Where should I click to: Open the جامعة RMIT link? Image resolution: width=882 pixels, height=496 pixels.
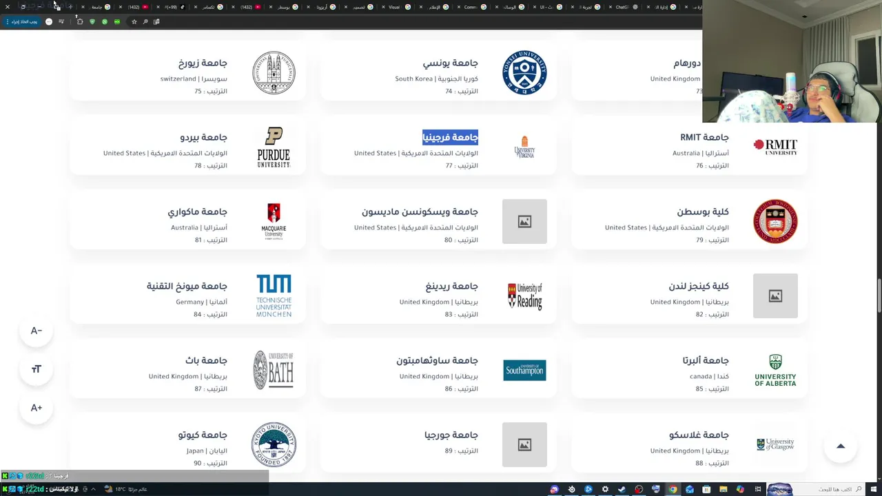coord(704,138)
